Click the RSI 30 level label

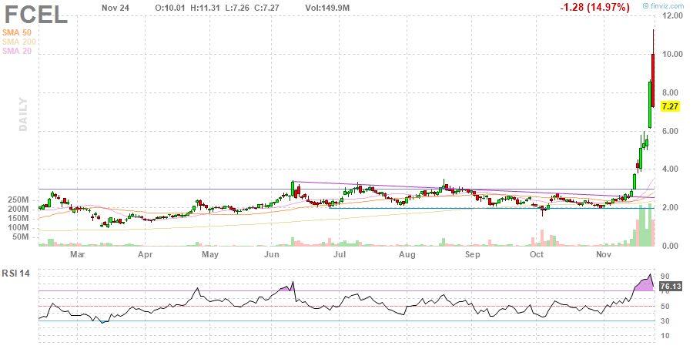click(x=665, y=320)
